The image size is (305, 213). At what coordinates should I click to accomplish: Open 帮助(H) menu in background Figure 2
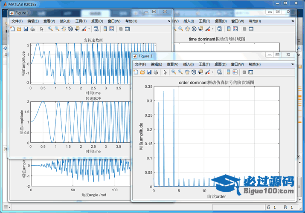(x=255, y=21)
